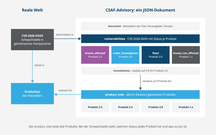This screenshot has height=135, width=216.
Task: Click the 'Produkt 2.3' tile under product_tree
Action: (x=95, y=107)
